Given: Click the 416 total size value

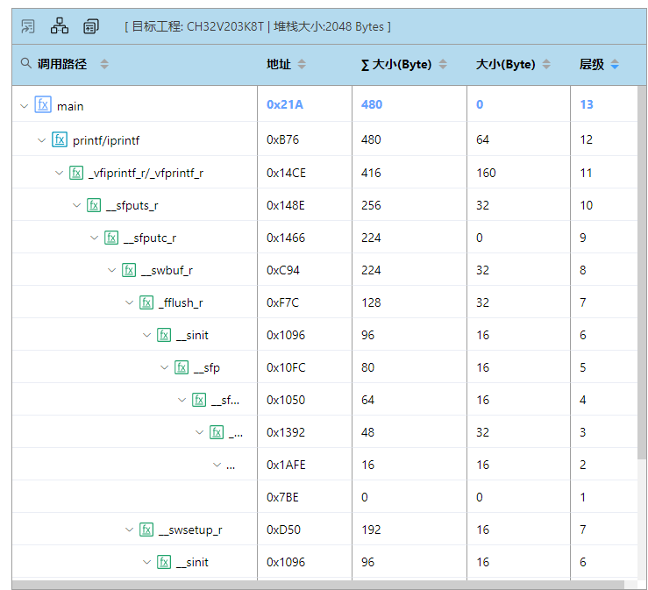Looking at the screenshot, I should (371, 173).
